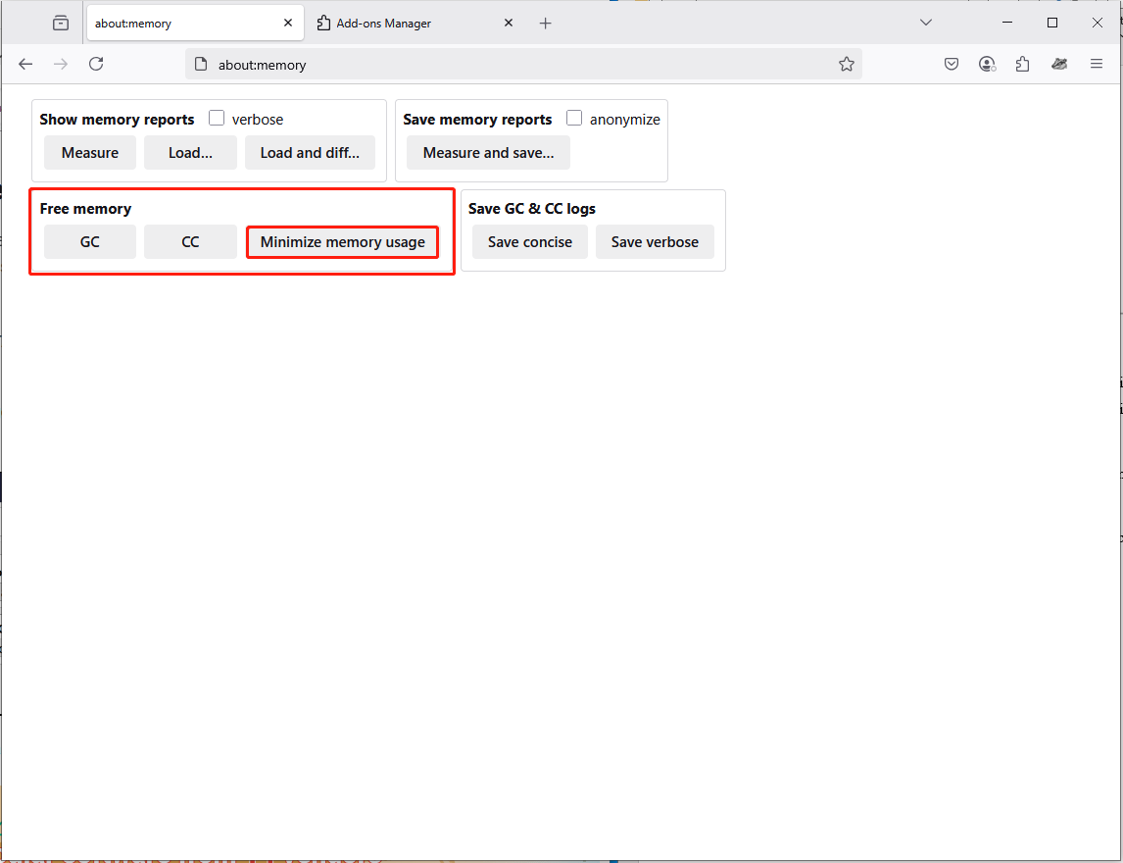1123x863 pixels.
Task: Click Minimize memory usage button
Action: 342,242
